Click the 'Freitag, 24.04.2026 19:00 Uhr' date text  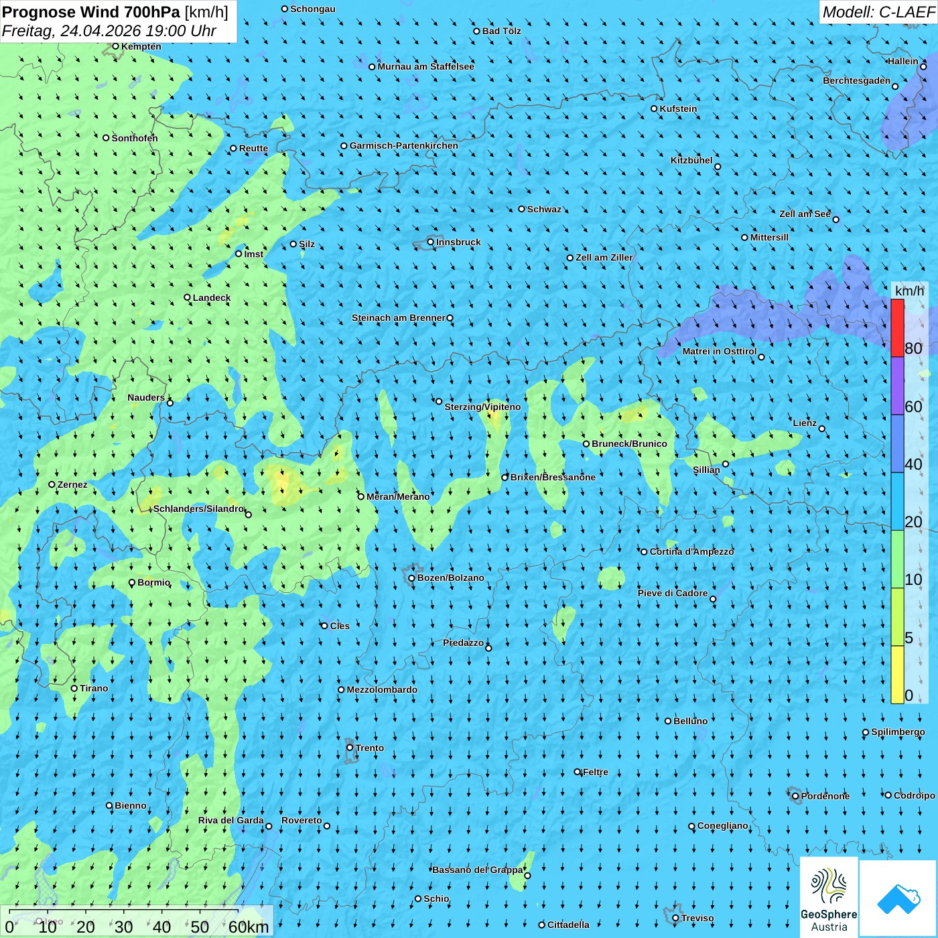(109, 31)
